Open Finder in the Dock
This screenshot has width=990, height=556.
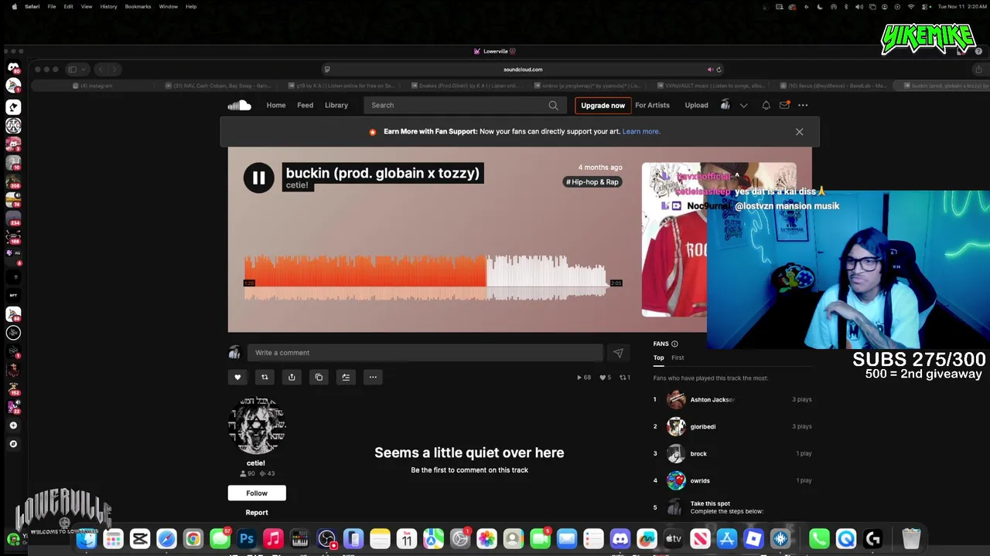[87, 539]
